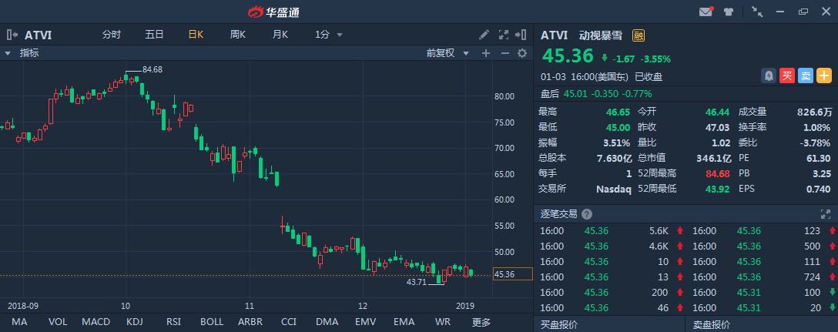
Task: Expand chart to fullscreen
Action: (x=504, y=35)
